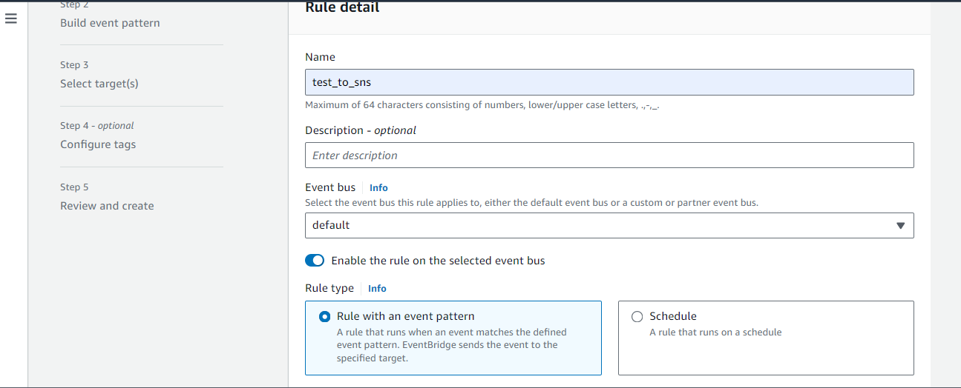Open the Configure tags step

tap(98, 144)
